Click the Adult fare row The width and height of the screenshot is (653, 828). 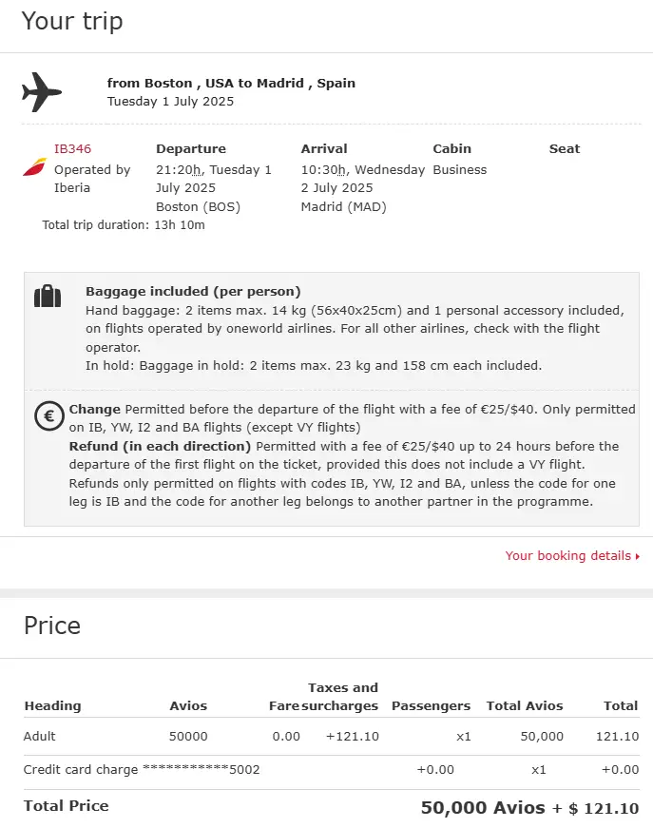40,736
